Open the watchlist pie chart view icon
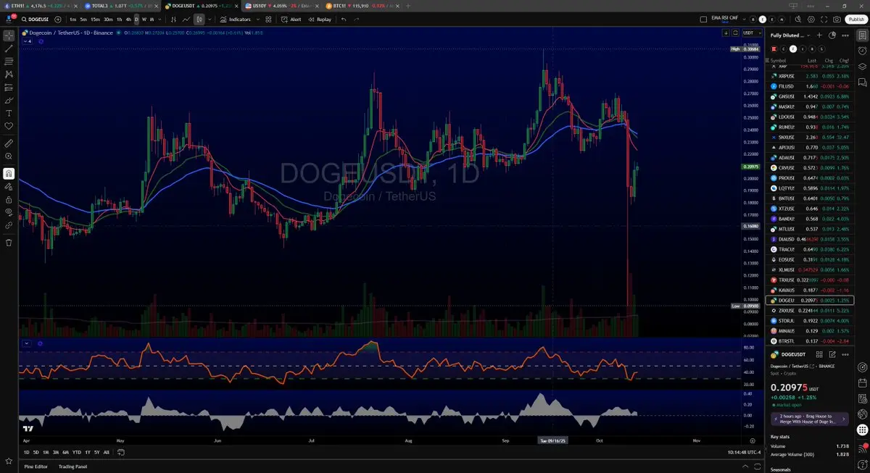Viewport: 870px width, 473px height. [832, 35]
